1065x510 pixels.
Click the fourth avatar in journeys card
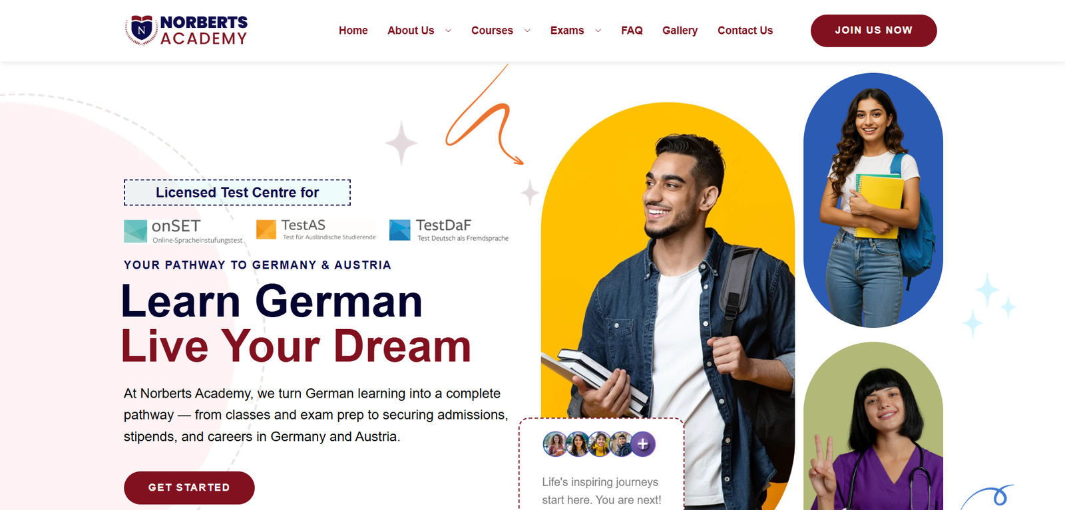[x=621, y=444]
